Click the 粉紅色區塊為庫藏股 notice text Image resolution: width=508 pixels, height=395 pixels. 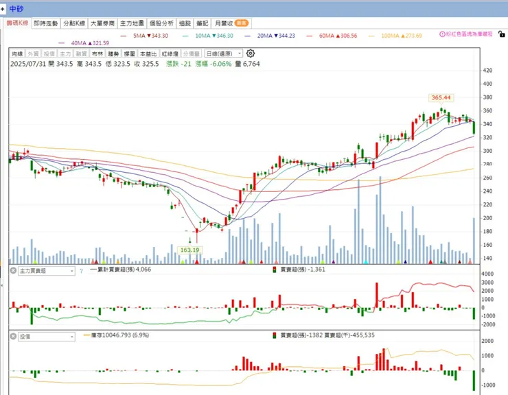tap(469, 34)
